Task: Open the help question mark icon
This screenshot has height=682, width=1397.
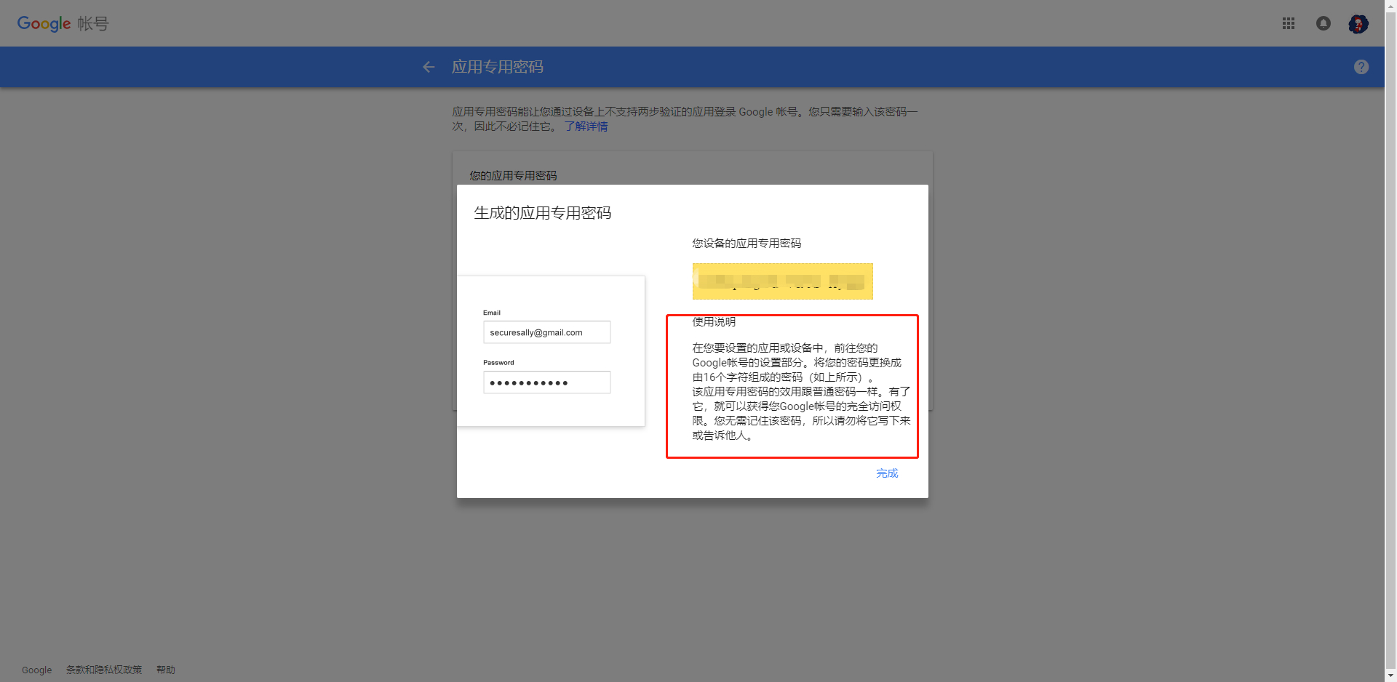Action: pos(1361,67)
